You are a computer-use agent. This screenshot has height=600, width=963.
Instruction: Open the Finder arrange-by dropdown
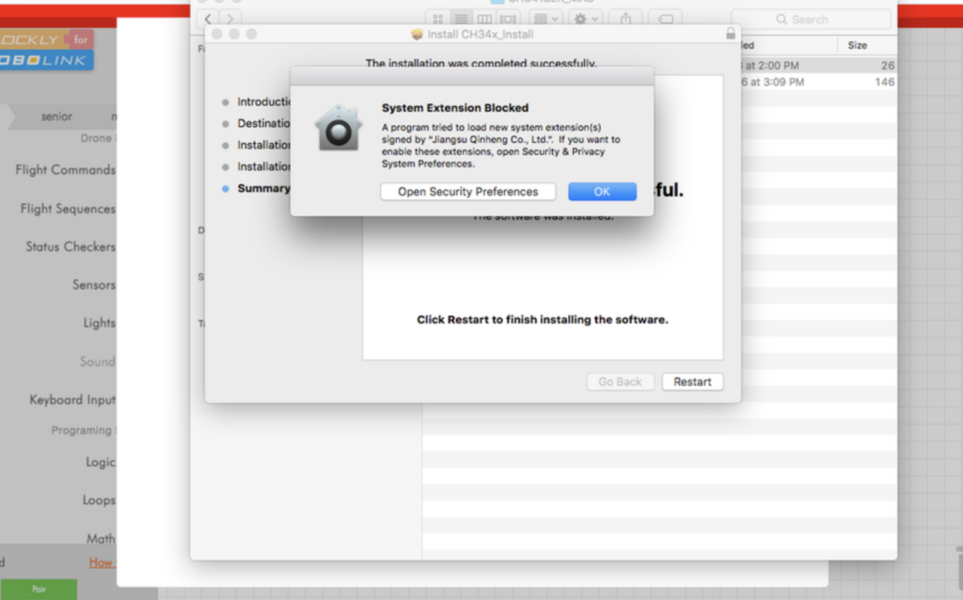tap(545, 19)
